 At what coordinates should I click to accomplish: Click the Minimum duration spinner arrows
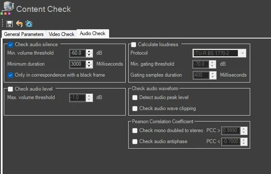click(89, 64)
